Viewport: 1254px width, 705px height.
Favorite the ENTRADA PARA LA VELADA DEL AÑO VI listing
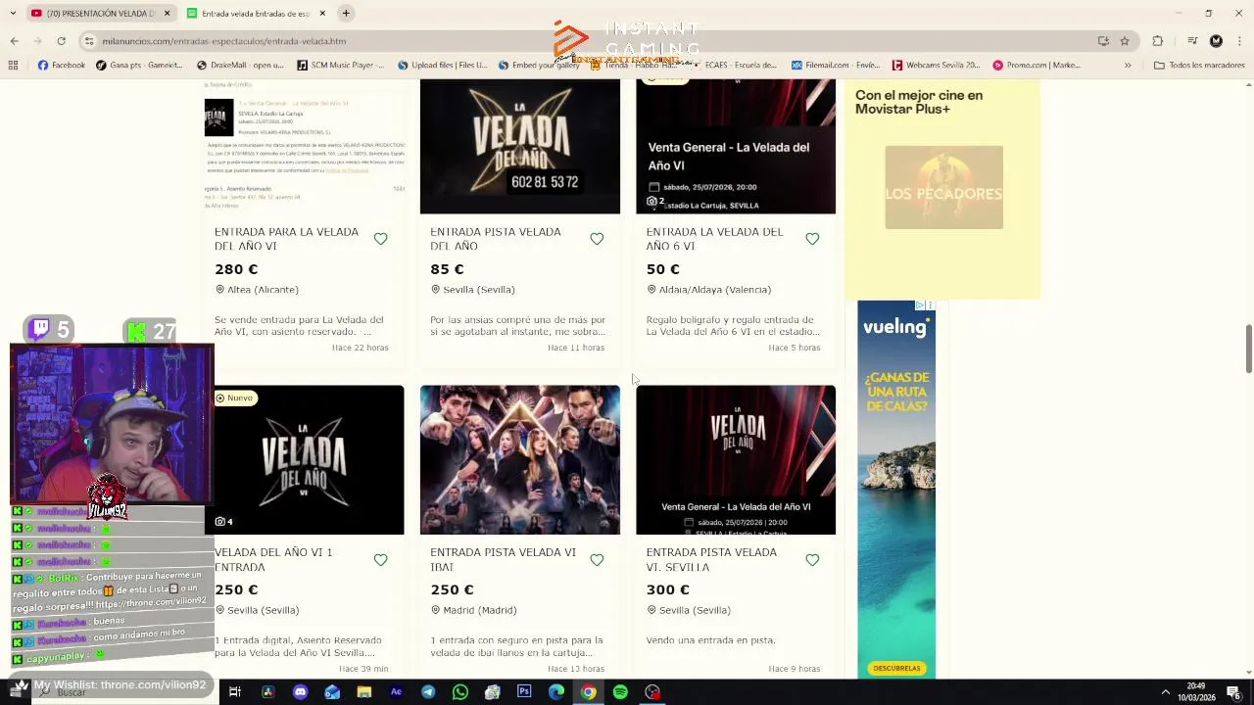tap(380, 239)
